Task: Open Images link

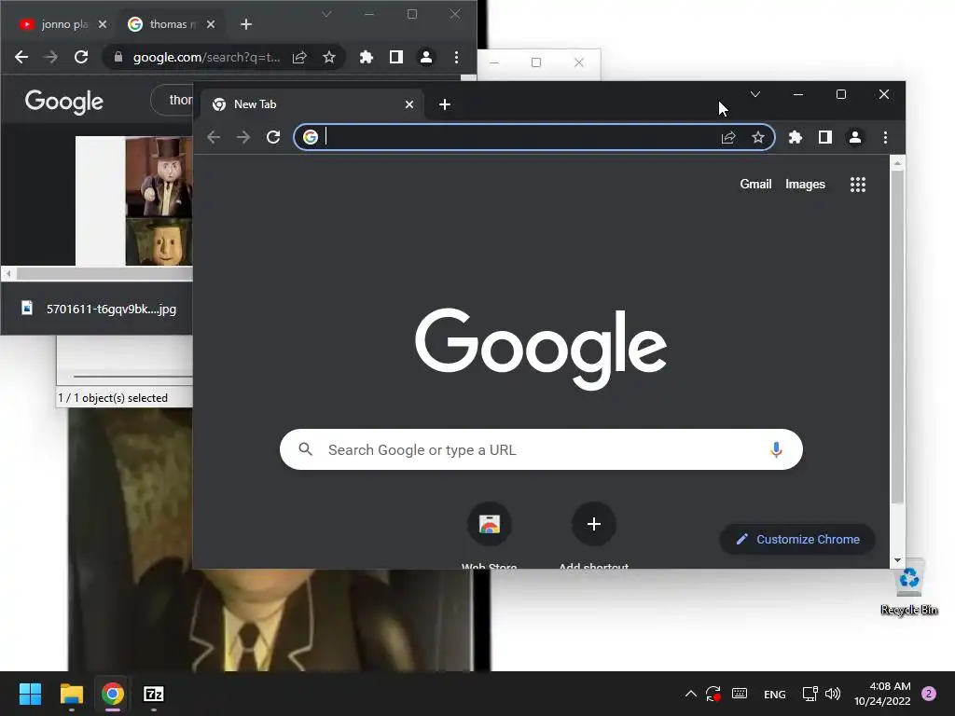Action: click(x=805, y=184)
